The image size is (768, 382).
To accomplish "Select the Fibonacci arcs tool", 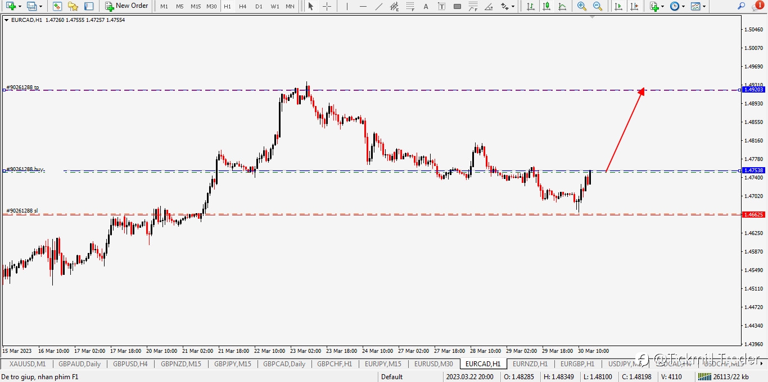I will (473, 6).
